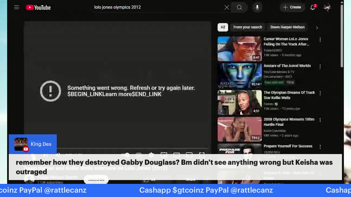Select the Dawn Harper-Nelson chip
Screen dimensions: 351x197
point(287,27)
